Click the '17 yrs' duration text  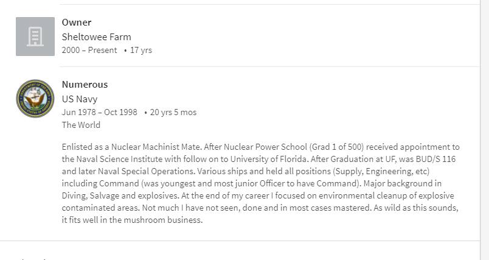coord(141,51)
